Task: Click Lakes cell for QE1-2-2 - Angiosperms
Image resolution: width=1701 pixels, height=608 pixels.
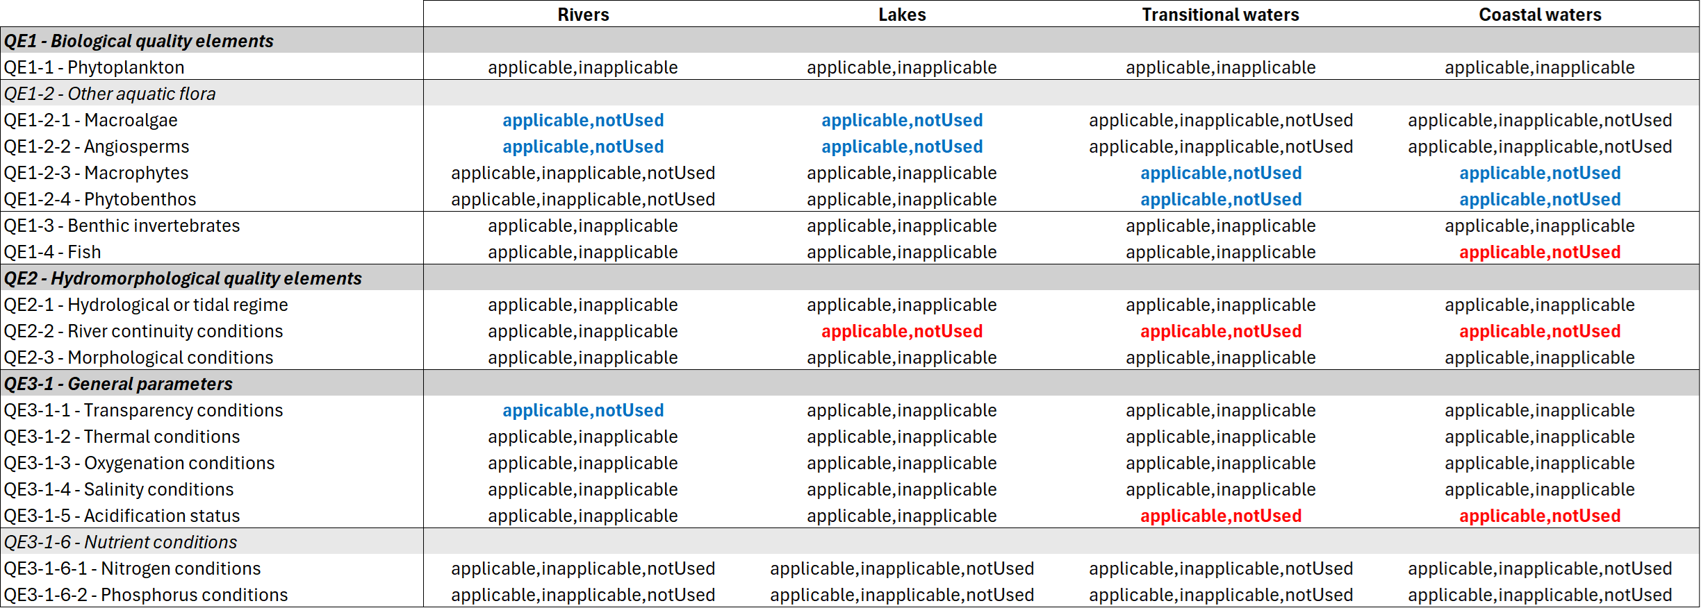Action: 902,146
